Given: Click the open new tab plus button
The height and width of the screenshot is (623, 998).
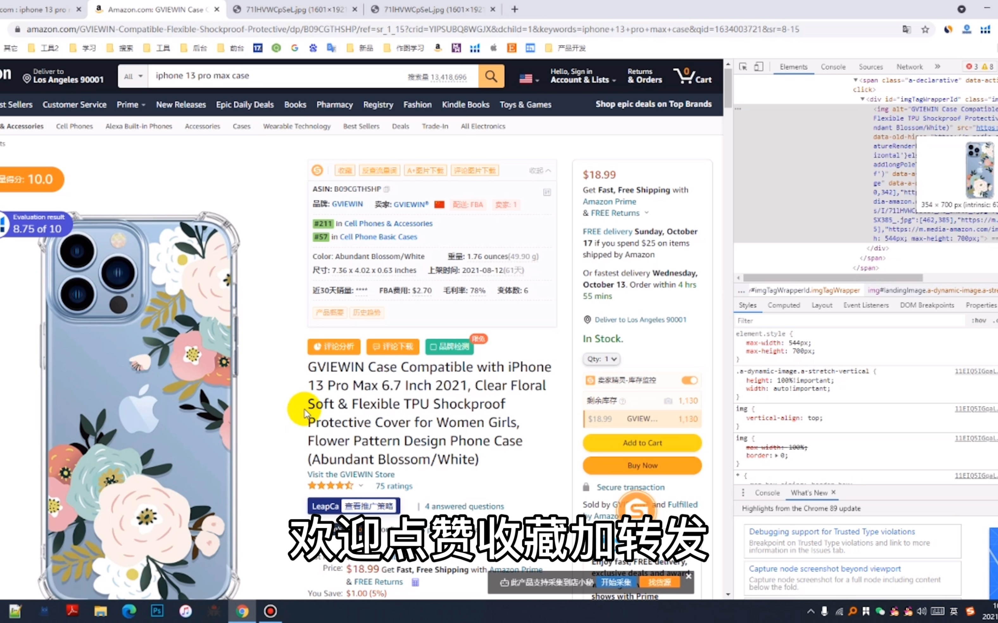Looking at the screenshot, I should (x=514, y=9).
